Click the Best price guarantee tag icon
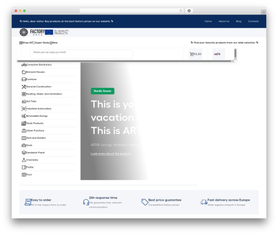The height and width of the screenshot is (235, 278). [145, 202]
